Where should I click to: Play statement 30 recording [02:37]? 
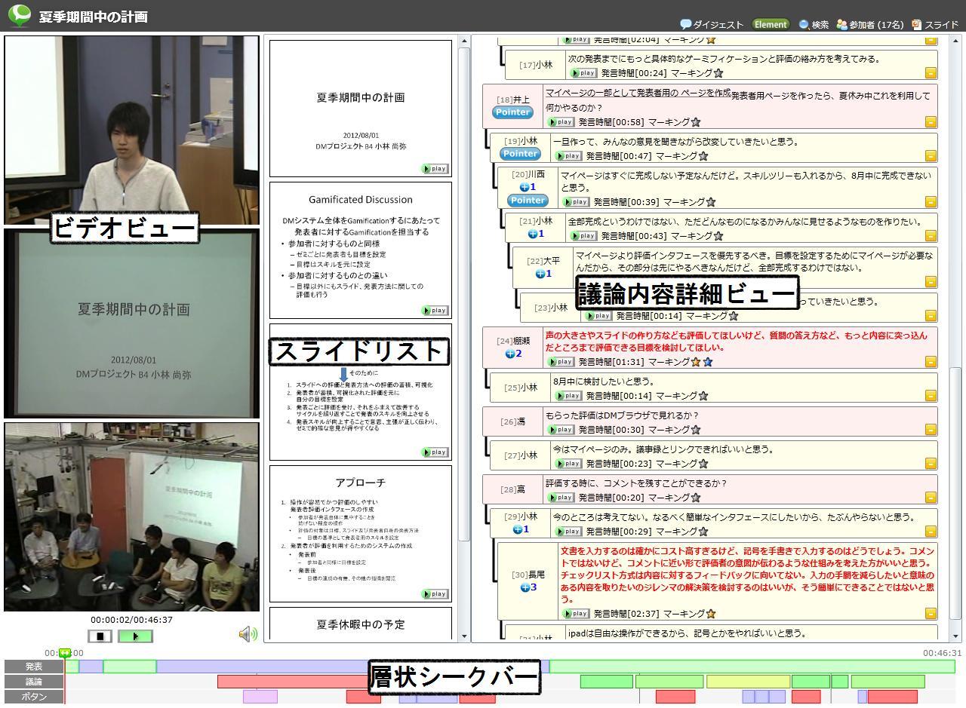pyautogui.click(x=576, y=614)
